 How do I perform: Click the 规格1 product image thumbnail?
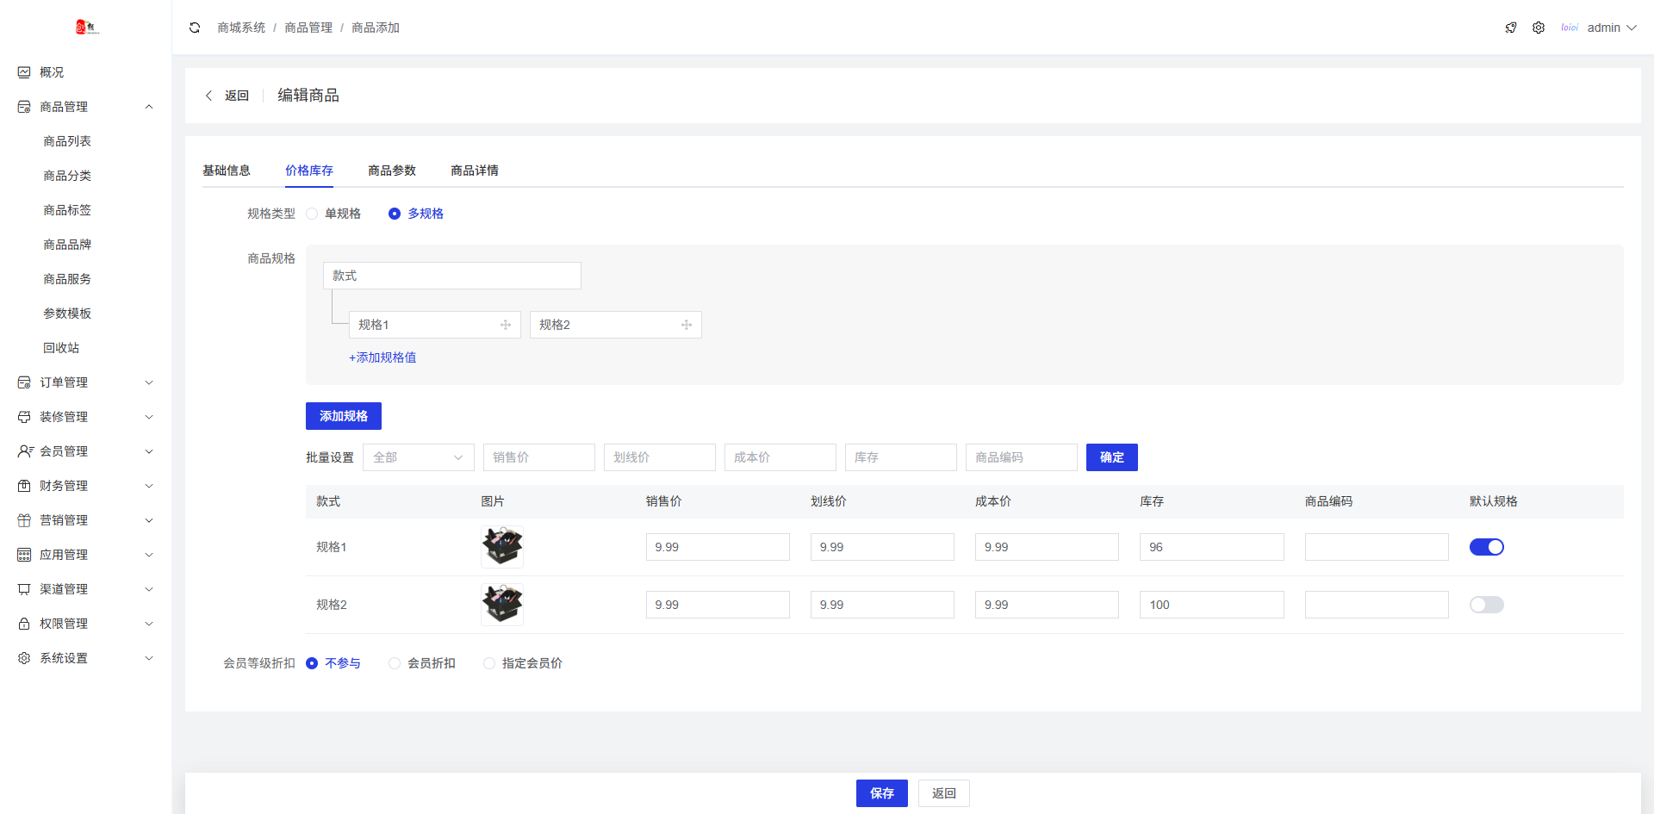(502, 547)
